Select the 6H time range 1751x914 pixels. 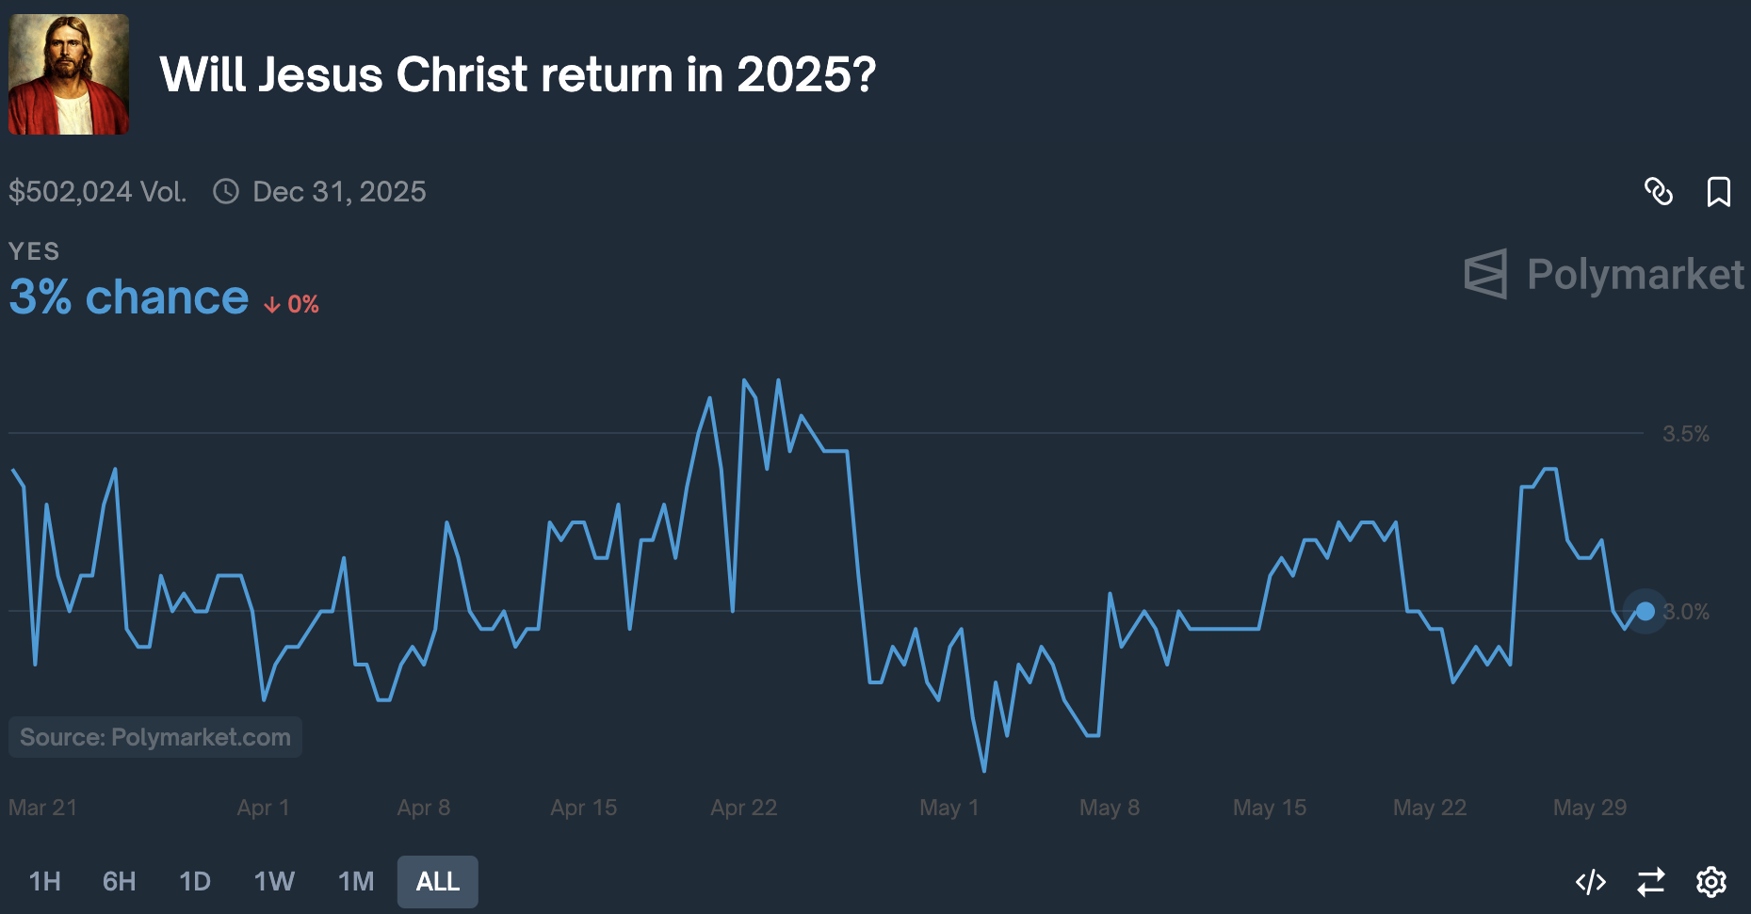pyautogui.click(x=119, y=882)
